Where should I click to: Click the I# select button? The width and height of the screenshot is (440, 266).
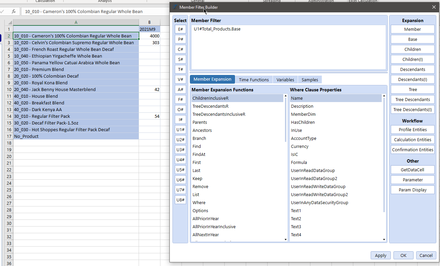[180, 119]
